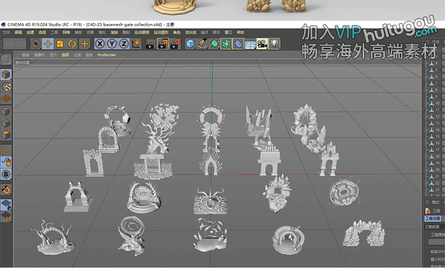Click the 工程设置 button in attributes

434,218
